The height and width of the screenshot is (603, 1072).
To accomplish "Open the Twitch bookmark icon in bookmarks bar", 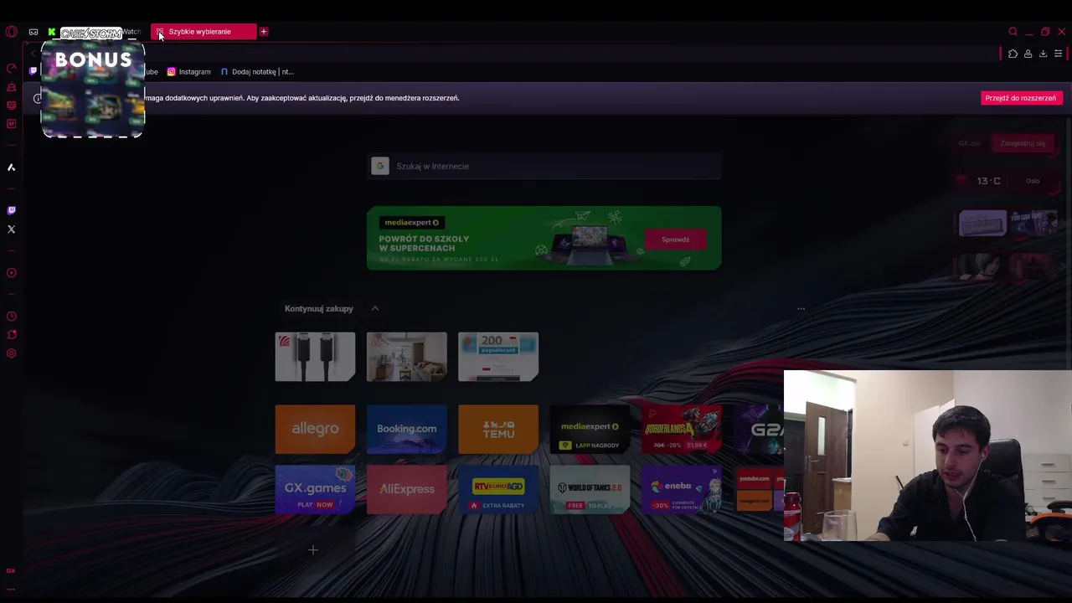I will point(33,71).
